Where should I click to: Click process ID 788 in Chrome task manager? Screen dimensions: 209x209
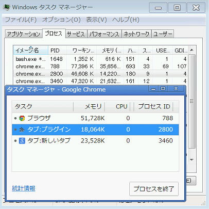tap(168, 118)
